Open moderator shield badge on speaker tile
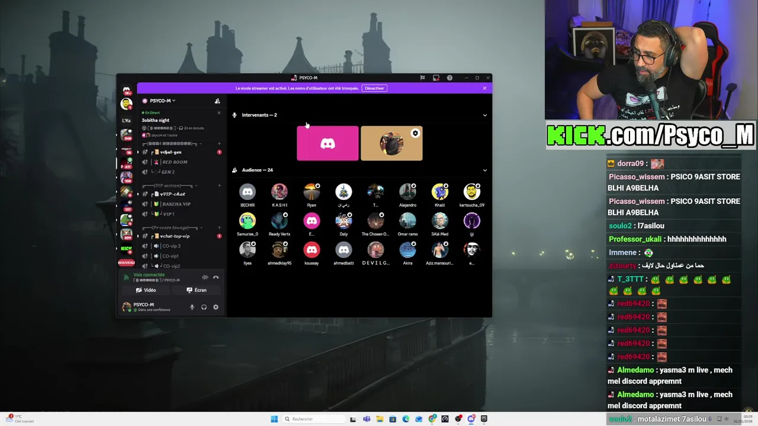This screenshot has width=758, height=426. point(415,133)
